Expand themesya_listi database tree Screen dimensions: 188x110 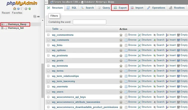2,28
